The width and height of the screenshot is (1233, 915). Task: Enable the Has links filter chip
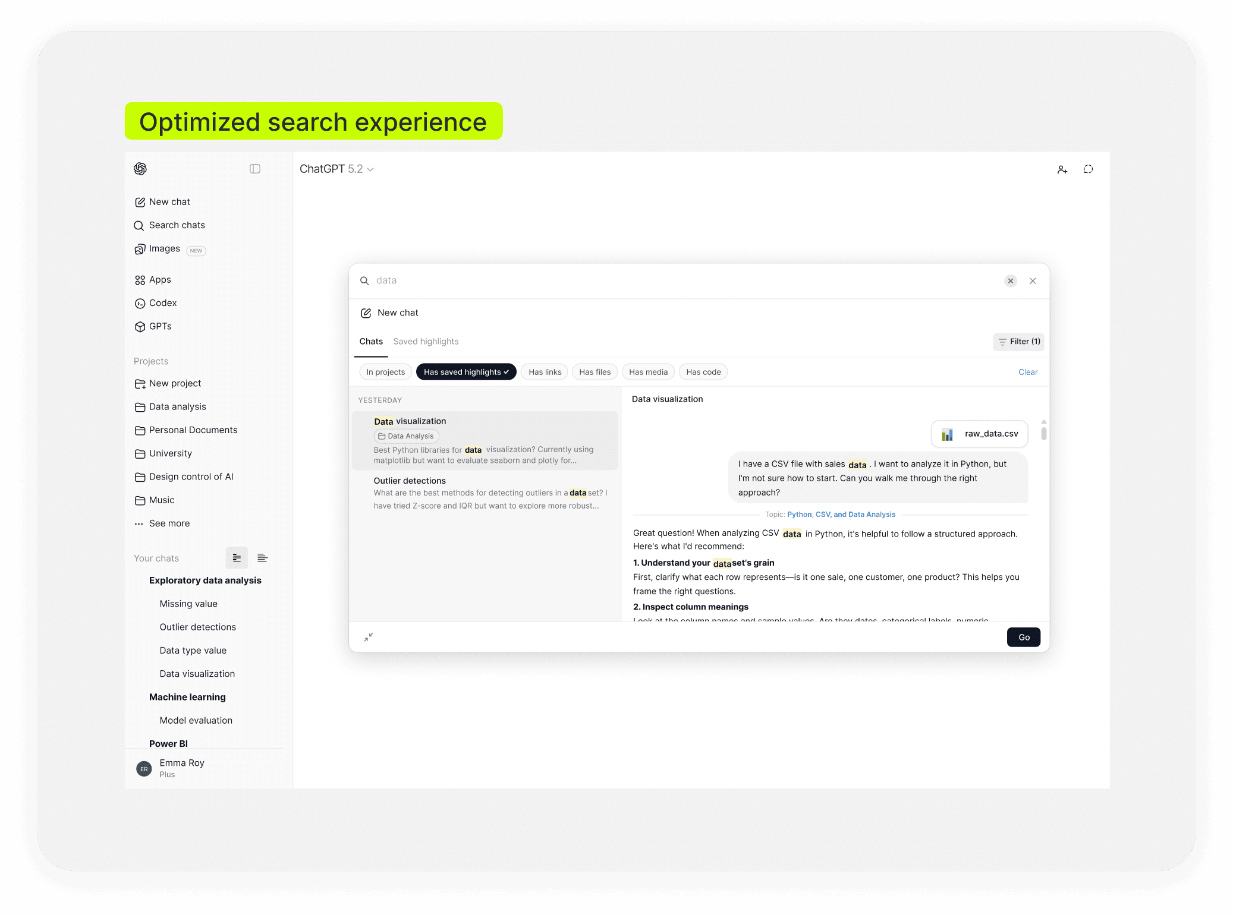pos(544,372)
